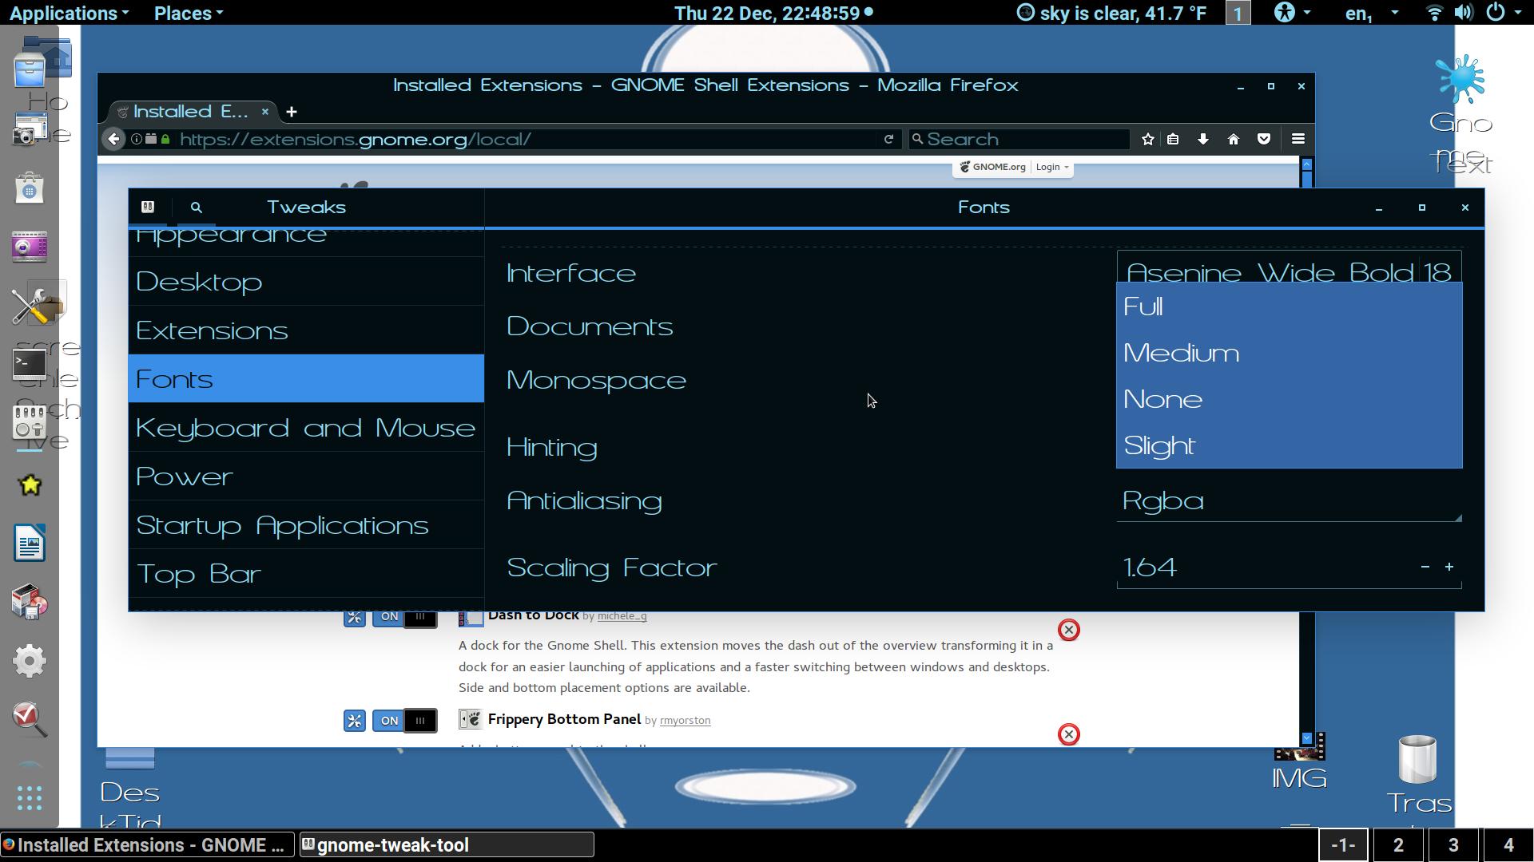The height and width of the screenshot is (862, 1534).
Task: Select Top Bar in the Tweaks sidebar
Action: coord(199,574)
